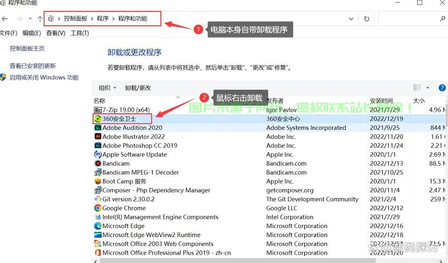This screenshot has width=448, height=263.
Task: Click the 卸载/更改 button
Action: [x=138, y=88]
